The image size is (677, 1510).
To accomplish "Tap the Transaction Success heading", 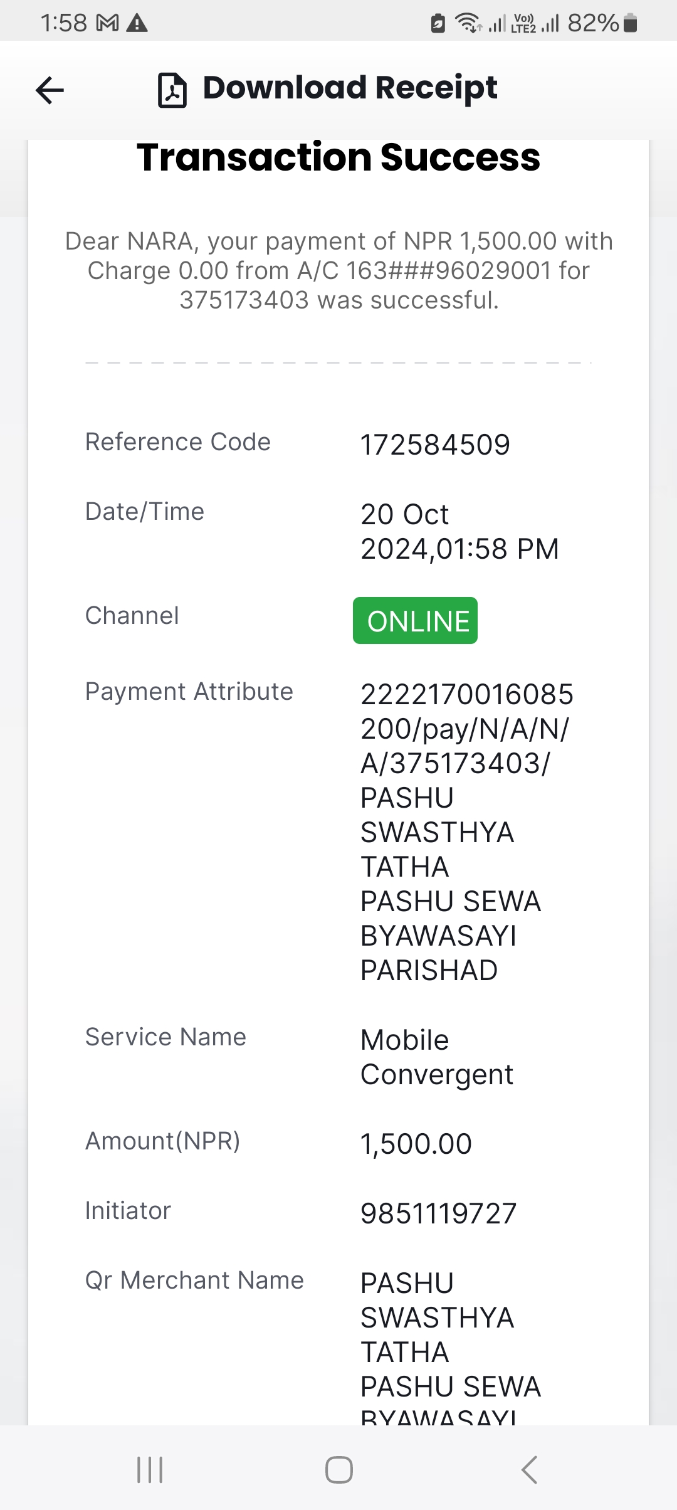I will [x=338, y=157].
